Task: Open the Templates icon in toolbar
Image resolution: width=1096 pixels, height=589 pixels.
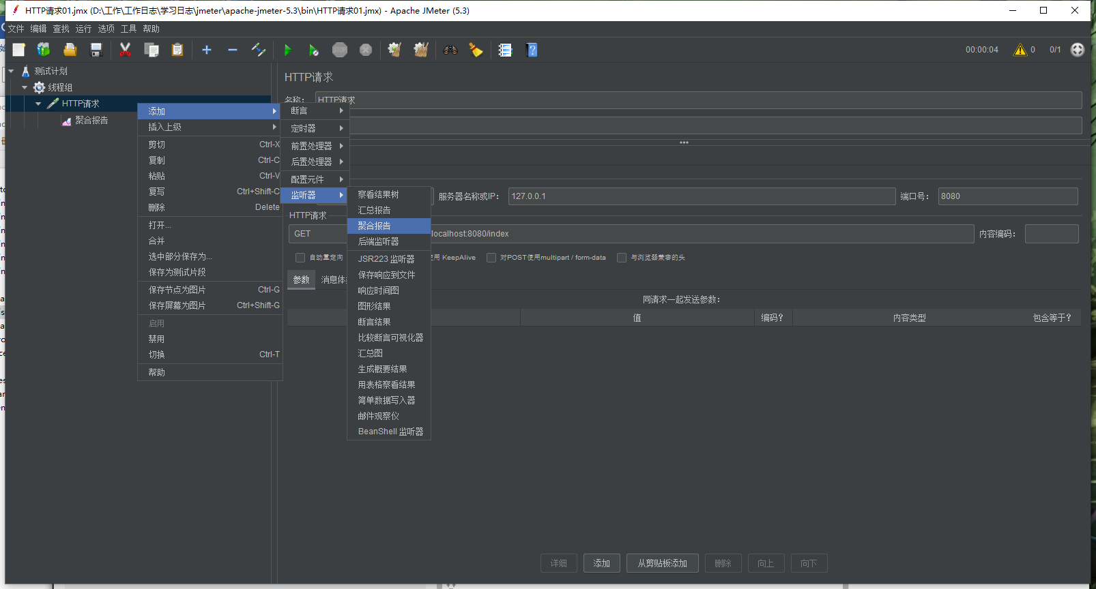Action: tap(44, 50)
